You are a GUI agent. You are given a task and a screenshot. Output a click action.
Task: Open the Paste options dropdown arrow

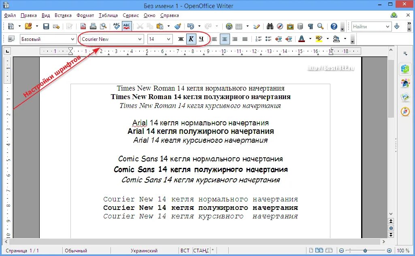[x=168, y=26]
